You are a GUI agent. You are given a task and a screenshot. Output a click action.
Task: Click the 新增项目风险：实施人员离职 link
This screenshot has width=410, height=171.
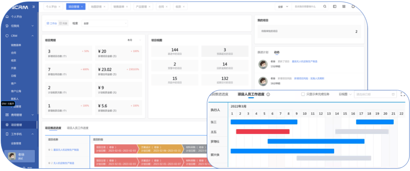point(309,78)
